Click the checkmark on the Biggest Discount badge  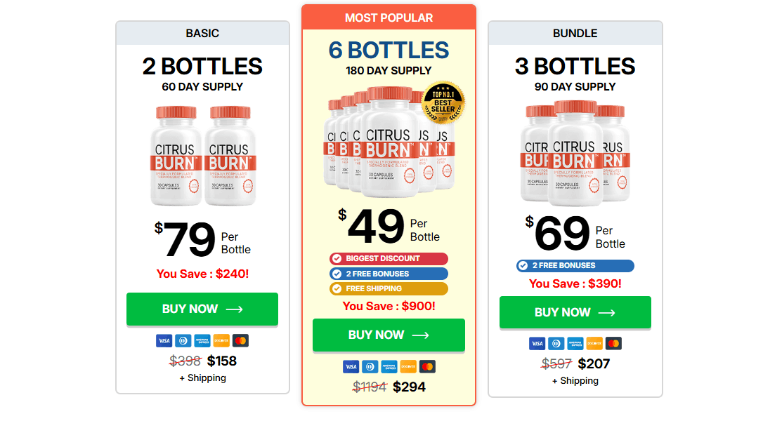[337, 258]
